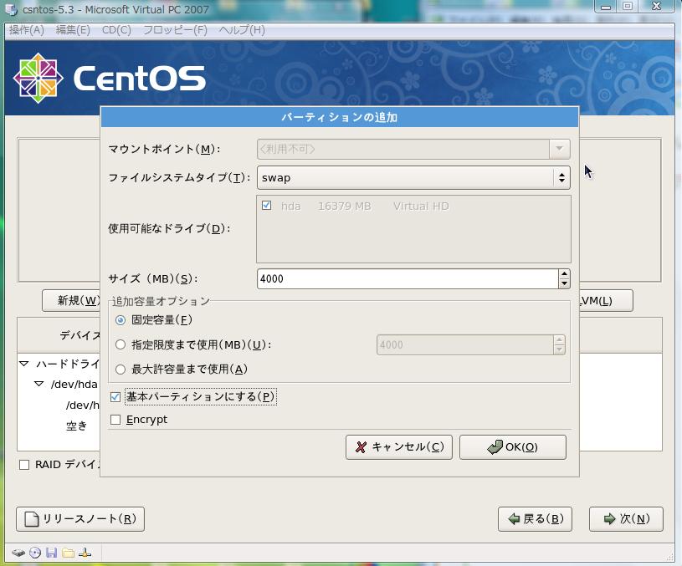This screenshot has width=682, height=566.
Task: Enable the Encrypt checkbox
Action: pos(115,420)
